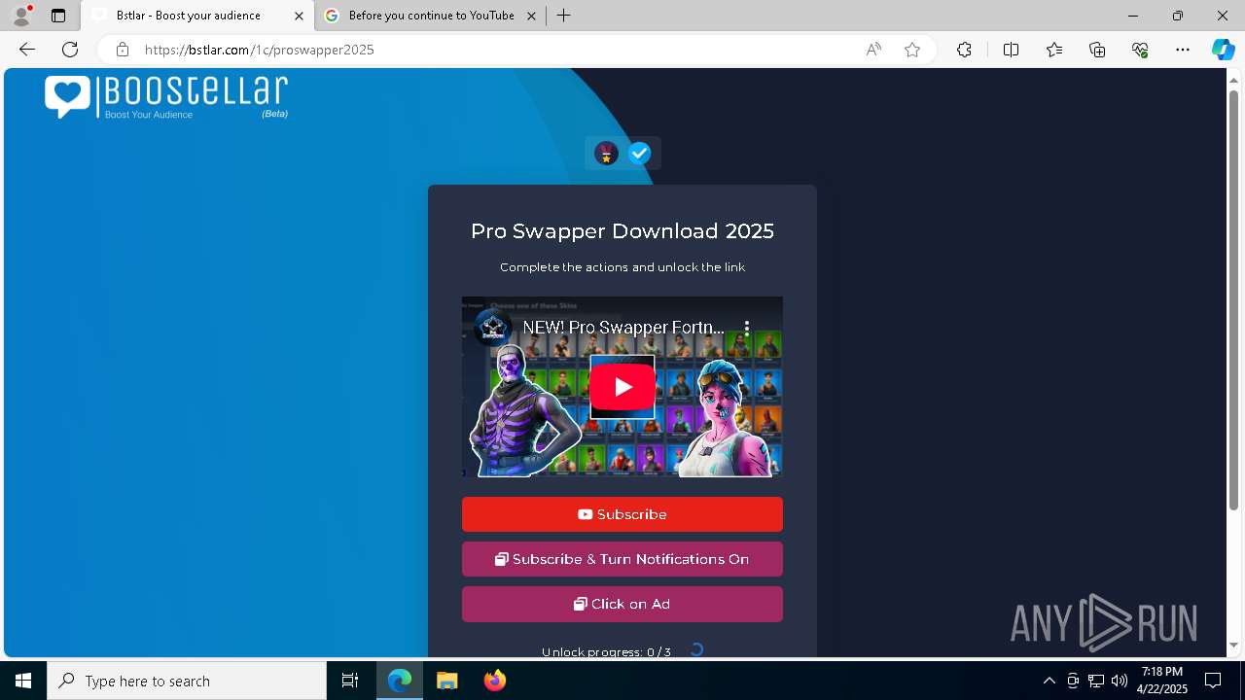
Task: Open the Copilot sidebar
Action: tap(1223, 50)
